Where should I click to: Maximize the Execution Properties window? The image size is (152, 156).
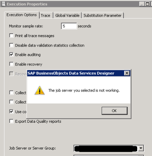click(x=147, y=4)
